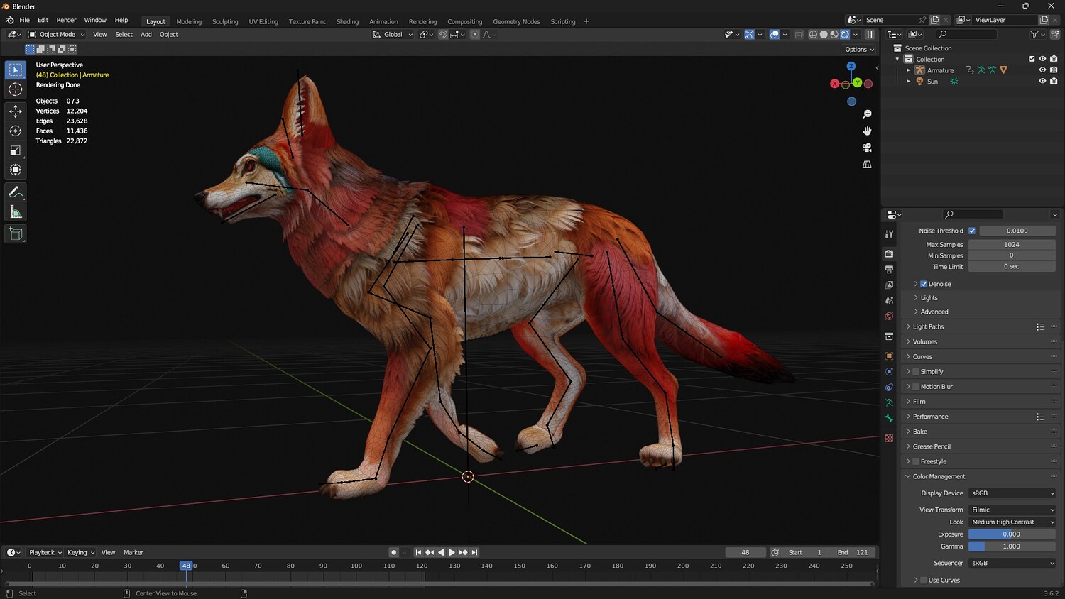Open the Render menu

[x=66, y=20]
